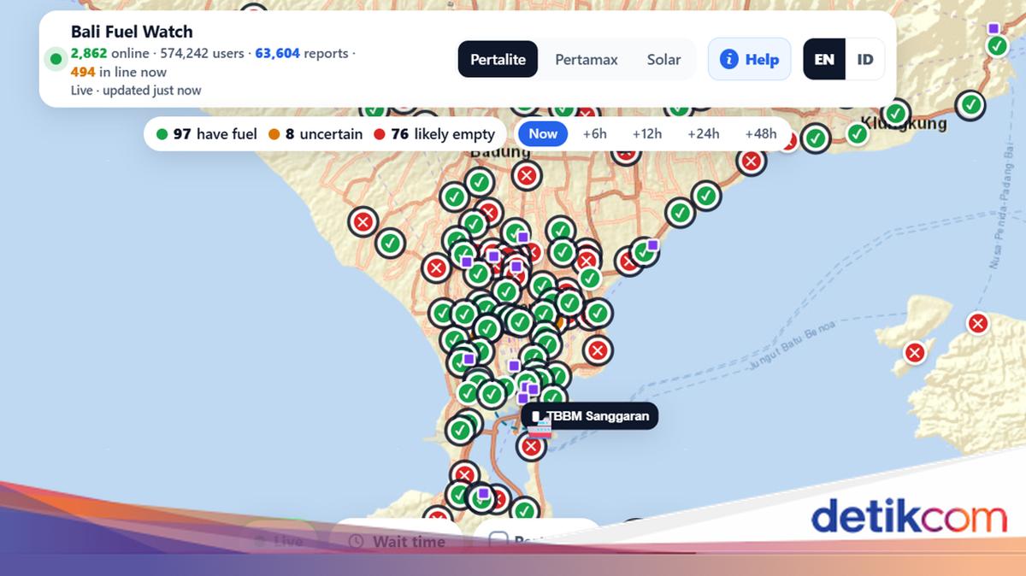Viewport: 1026px width, 576px height.
Task: Click the green dot beside '97 have fuel'
Action: coord(162,134)
